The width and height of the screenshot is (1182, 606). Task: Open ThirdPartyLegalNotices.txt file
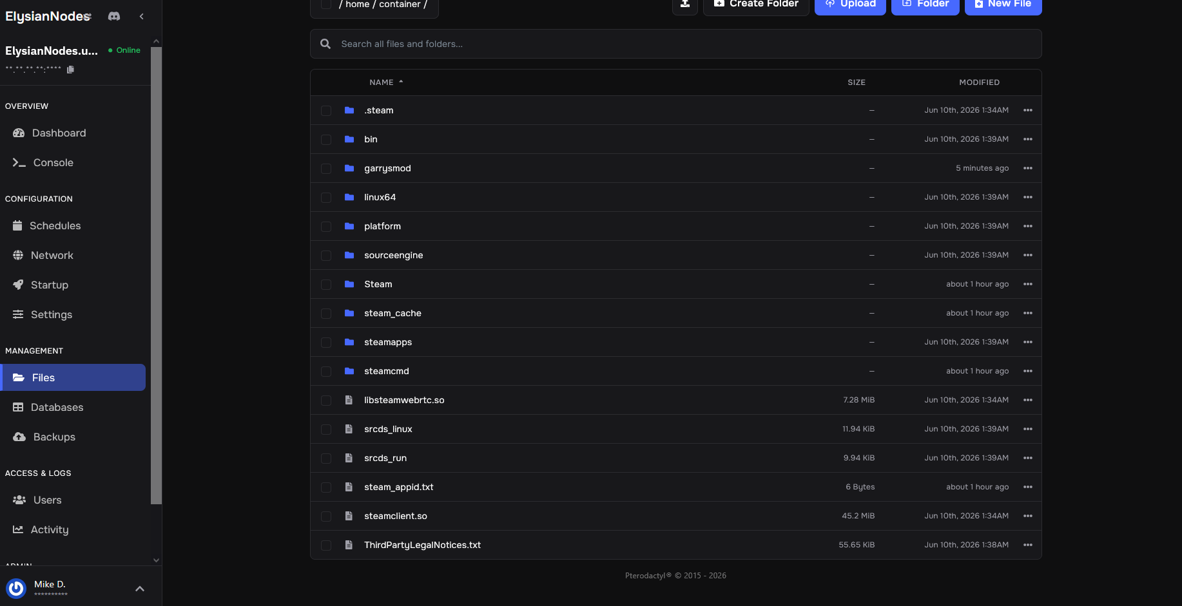(x=423, y=545)
